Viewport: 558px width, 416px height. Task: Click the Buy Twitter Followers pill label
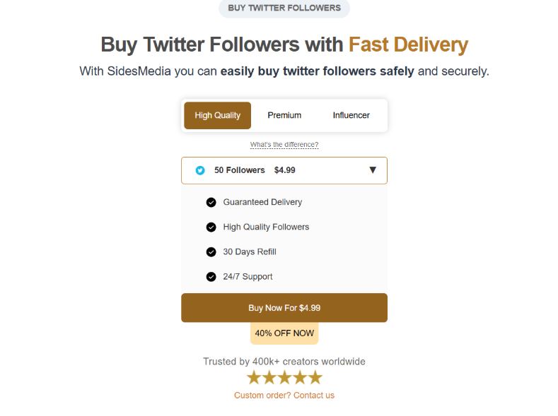pos(284,8)
